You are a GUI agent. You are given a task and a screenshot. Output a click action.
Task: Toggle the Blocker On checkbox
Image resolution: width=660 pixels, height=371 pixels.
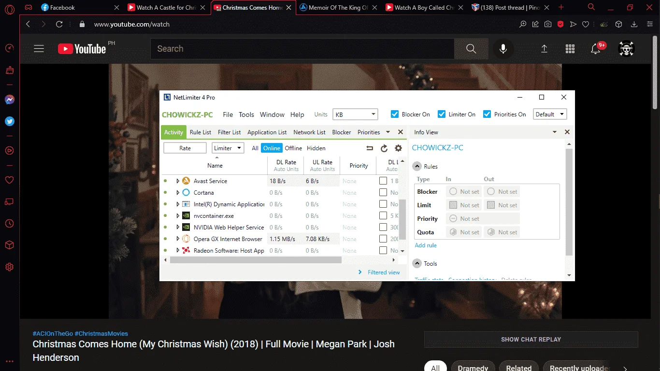point(394,114)
